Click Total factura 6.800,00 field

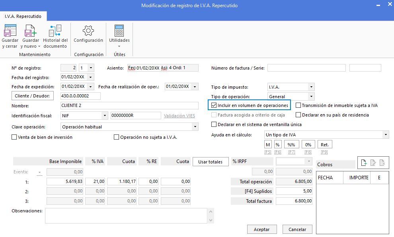click(294, 201)
